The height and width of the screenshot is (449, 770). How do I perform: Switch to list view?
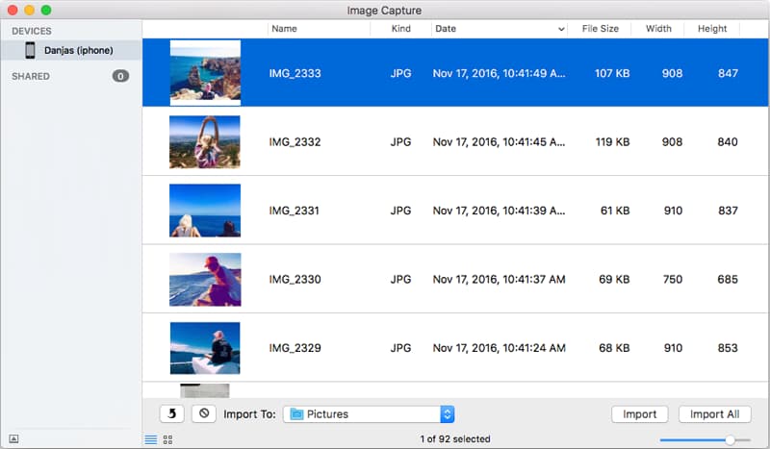(x=150, y=439)
